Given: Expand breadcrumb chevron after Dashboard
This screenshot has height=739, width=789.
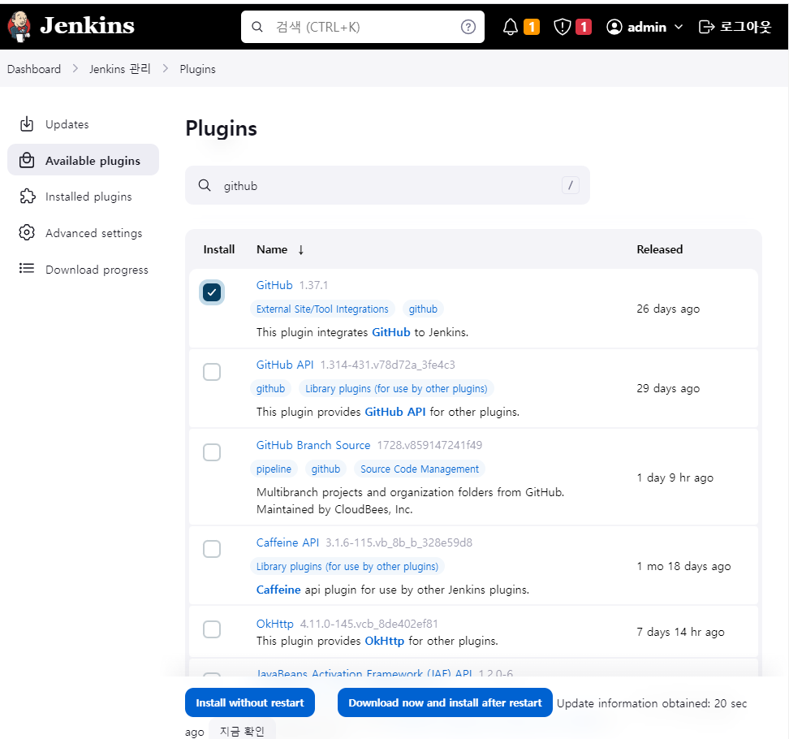Looking at the screenshot, I should coord(75,68).
